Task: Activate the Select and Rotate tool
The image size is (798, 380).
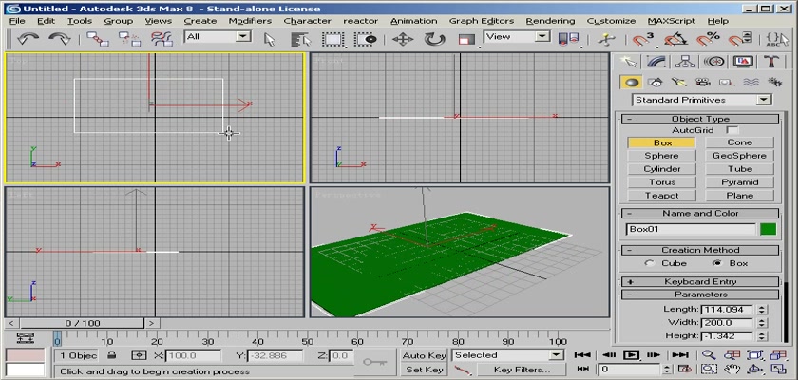Action: (x=434, y=39)
